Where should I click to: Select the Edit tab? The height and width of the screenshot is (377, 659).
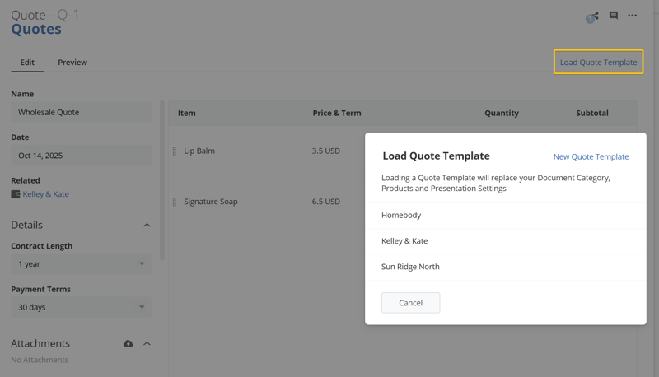pos(27,63)
